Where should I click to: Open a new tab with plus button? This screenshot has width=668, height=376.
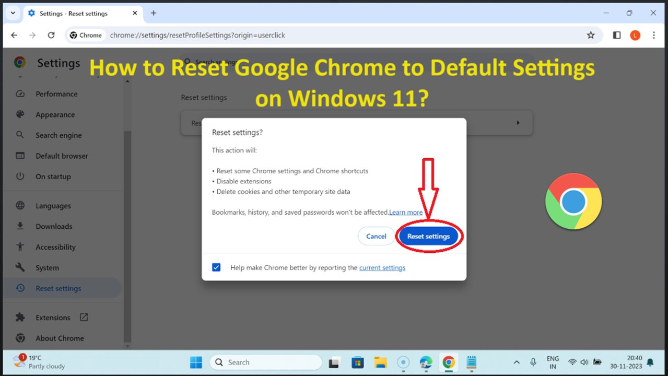[x=153, y=13]
